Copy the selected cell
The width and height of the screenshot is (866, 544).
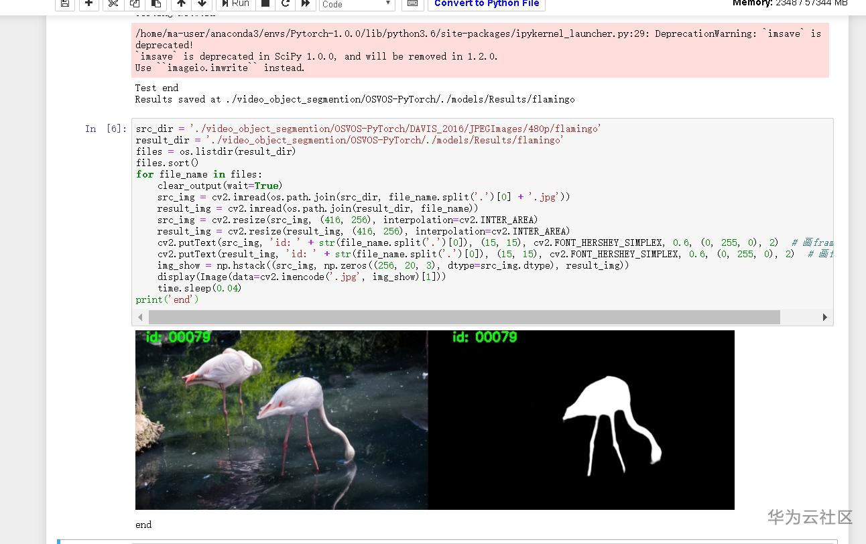click(x=134, y=4)
